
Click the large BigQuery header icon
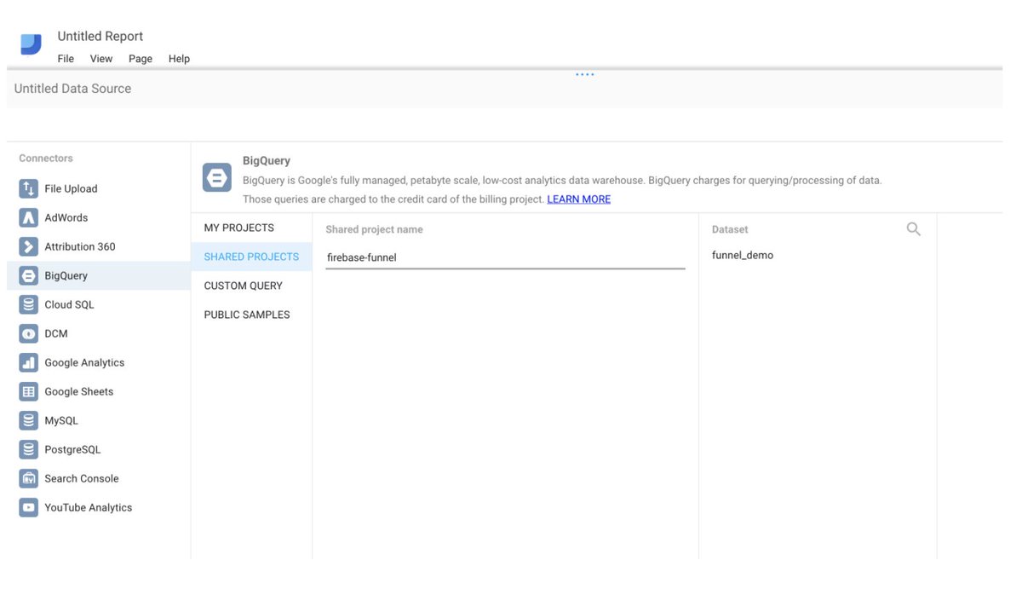(x=216, y=177)
